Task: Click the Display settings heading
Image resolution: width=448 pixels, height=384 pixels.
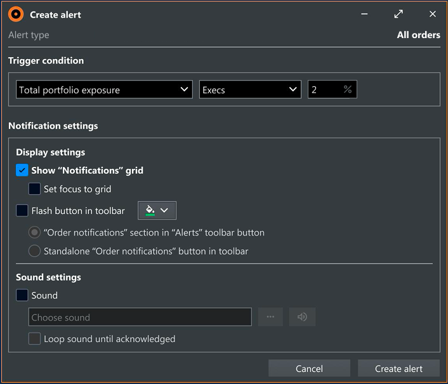Action: tap(51, 152)
